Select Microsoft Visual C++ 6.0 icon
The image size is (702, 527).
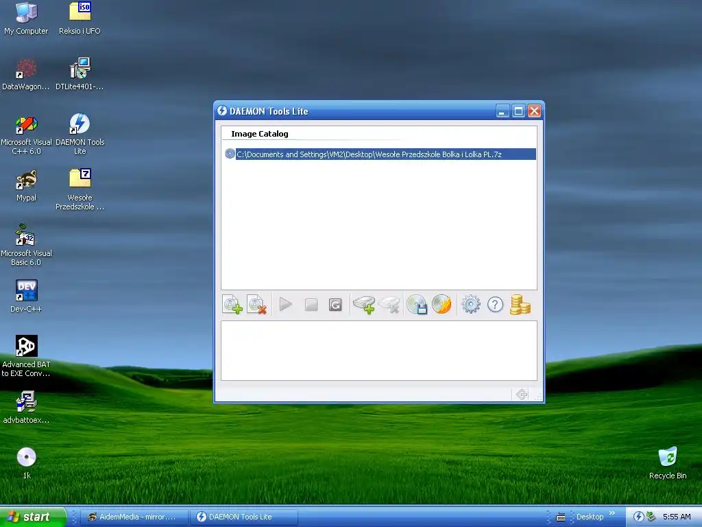tap(26, 135)
